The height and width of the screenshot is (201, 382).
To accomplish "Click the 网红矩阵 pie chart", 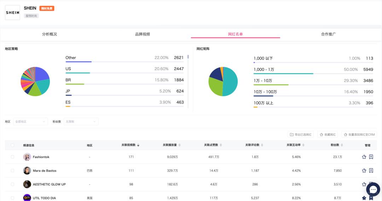I will (223, 81).
